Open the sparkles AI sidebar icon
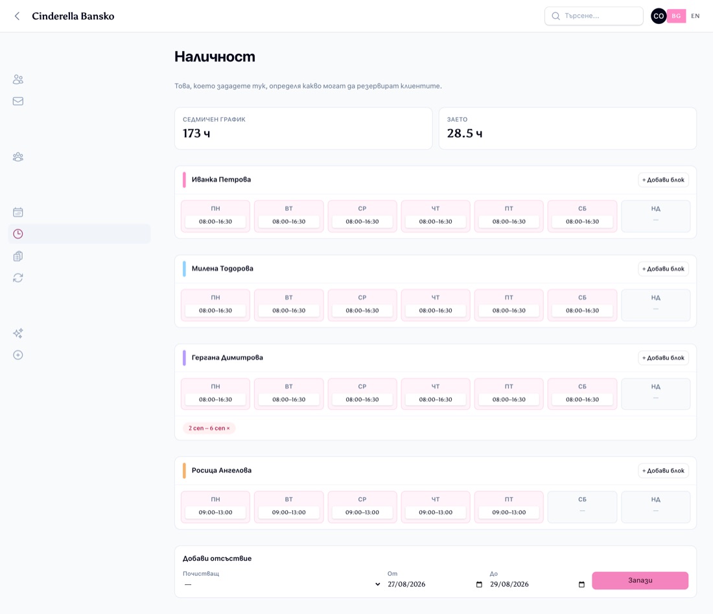The image size is (713, 614). pos(18,333)
